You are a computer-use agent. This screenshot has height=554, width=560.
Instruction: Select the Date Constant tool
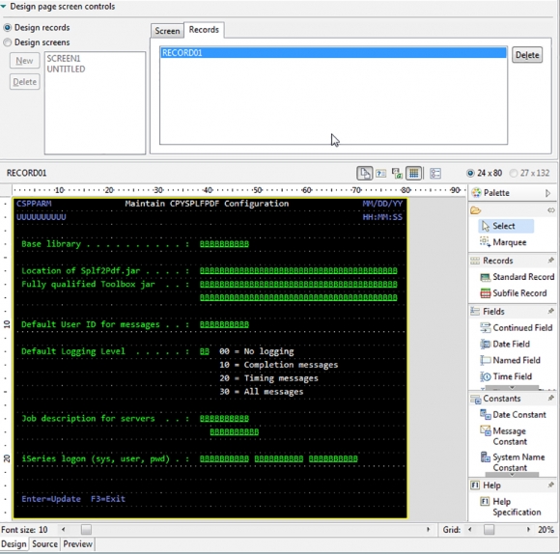(514, 414)
